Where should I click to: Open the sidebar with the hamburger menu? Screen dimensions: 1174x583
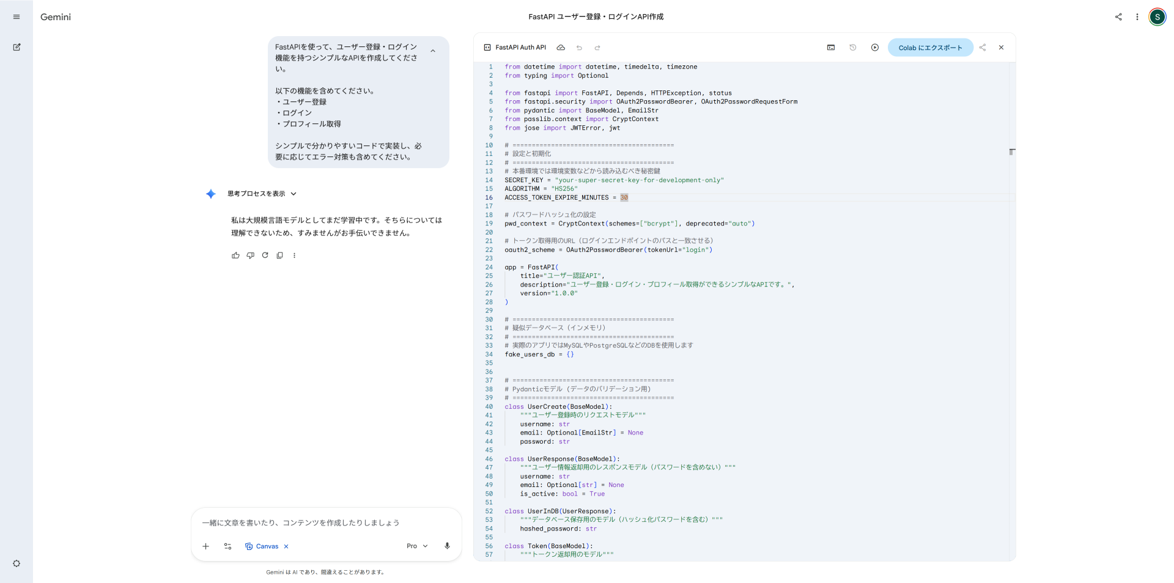(x=17, y=16)
